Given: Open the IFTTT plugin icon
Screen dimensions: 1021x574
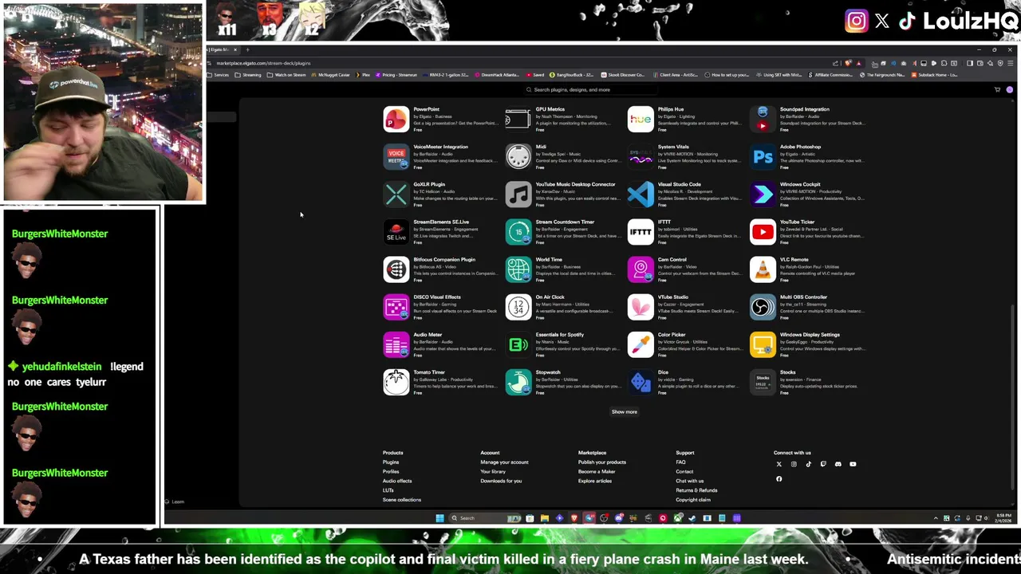Looking at the screenshot, I should pos(641,231).
